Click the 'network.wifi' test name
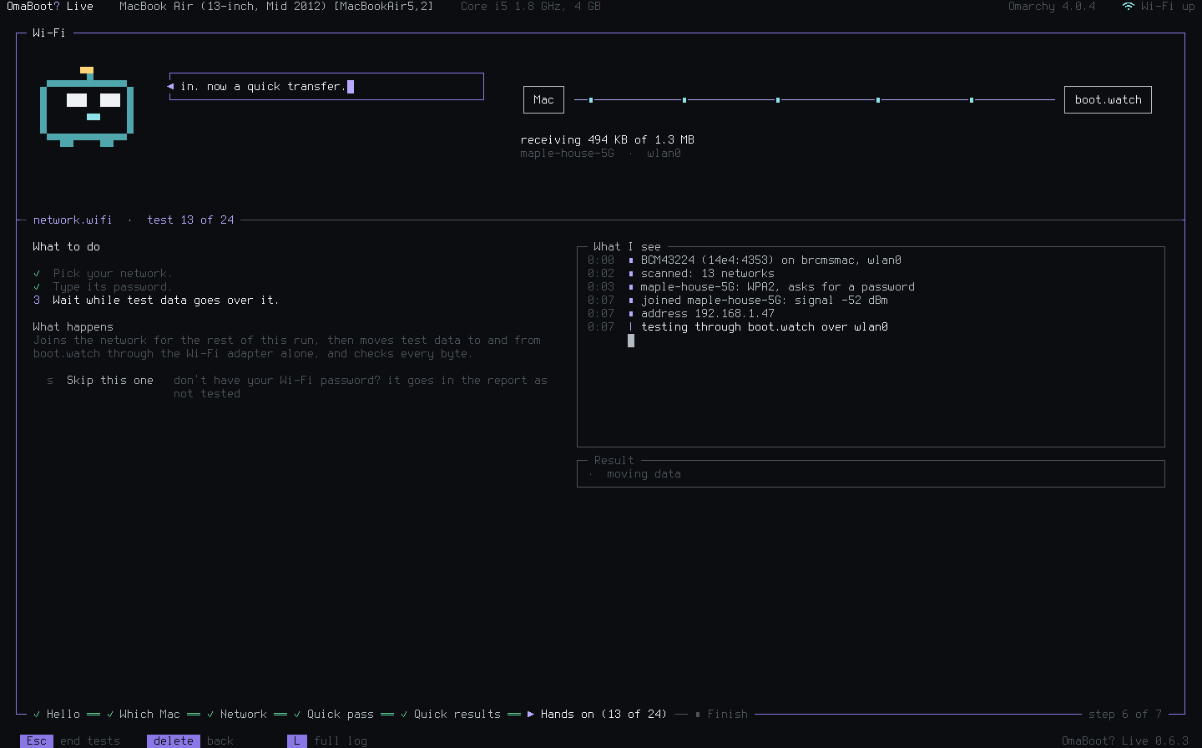Screen dimensions: 1202x748 [73, 220]
